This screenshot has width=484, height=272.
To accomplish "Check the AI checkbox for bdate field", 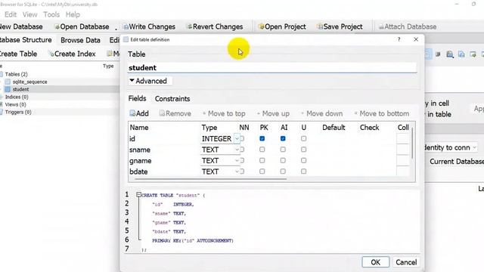I will 283,172.
